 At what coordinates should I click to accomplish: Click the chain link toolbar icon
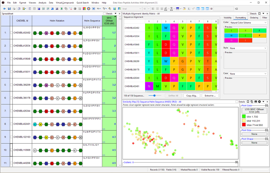coord(66,9)
